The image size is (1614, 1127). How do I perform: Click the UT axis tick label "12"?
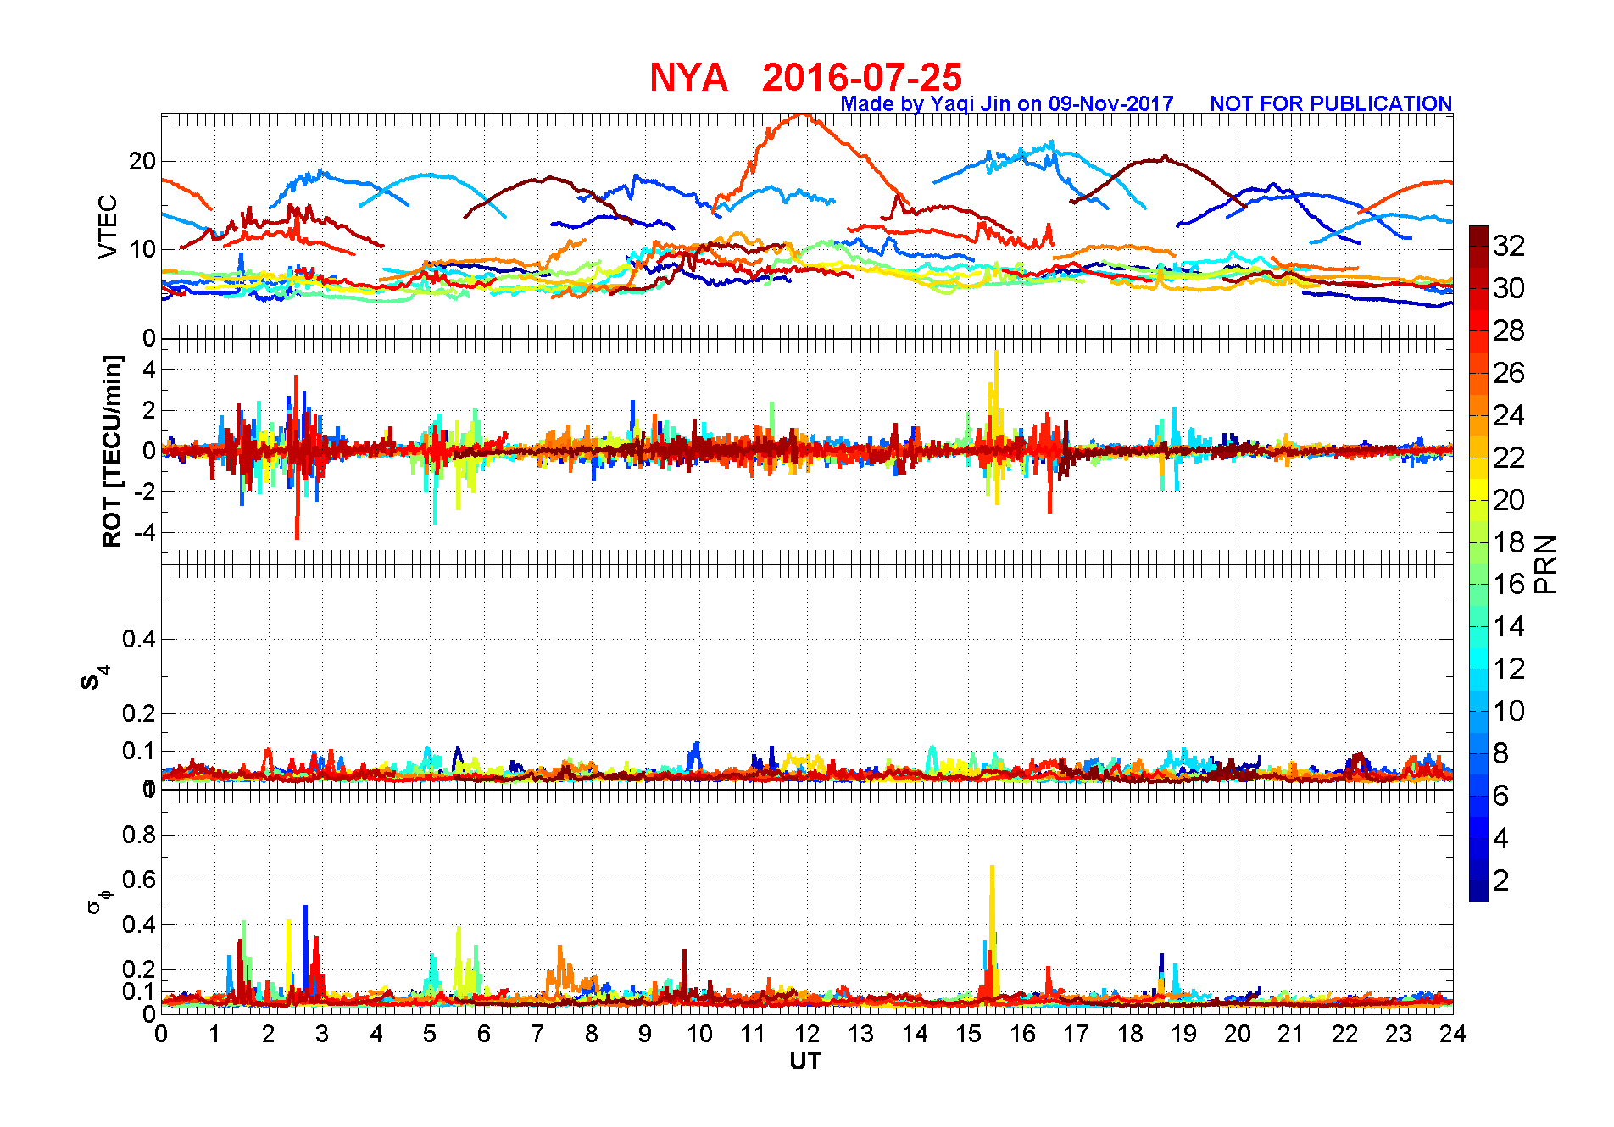807,1034
